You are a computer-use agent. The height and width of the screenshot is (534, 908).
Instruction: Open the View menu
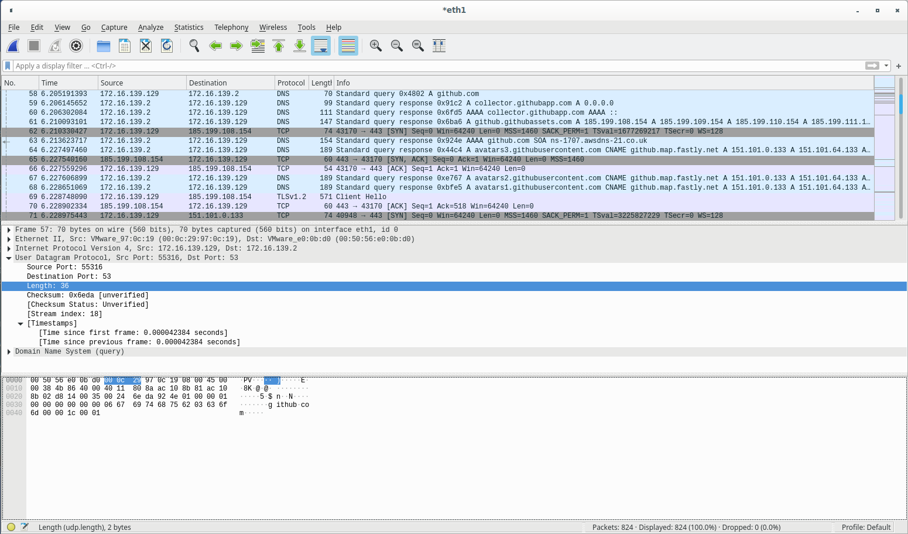coord(62,27)
